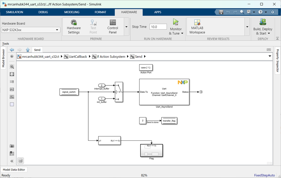Switch to the FORMAT tab

100,12
